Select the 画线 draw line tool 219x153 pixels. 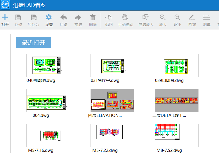click(192, 17)
